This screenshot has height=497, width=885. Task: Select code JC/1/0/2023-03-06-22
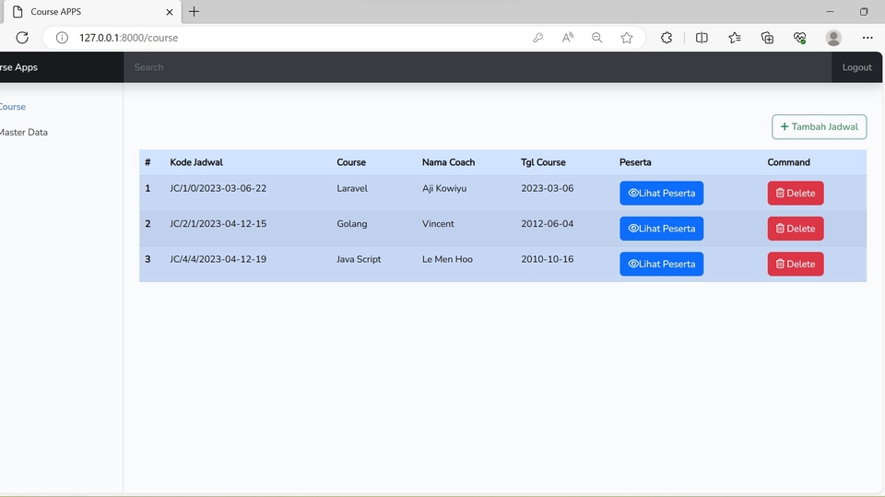(218, 189)
